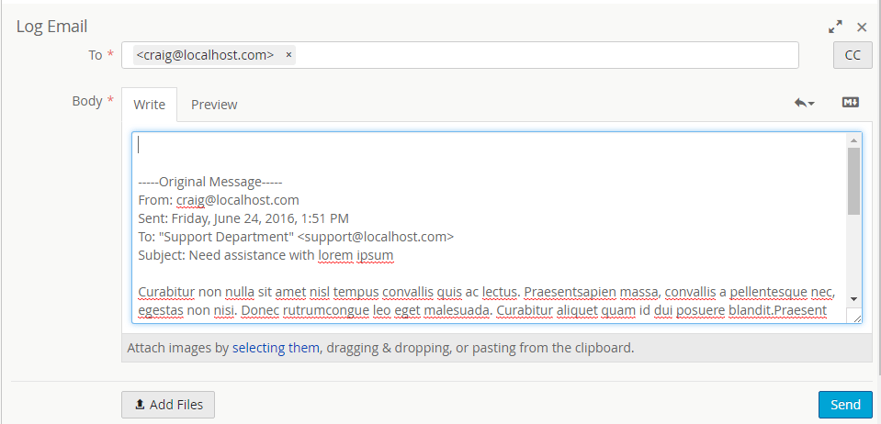
Task: Click the body text scrollbar thumb
Action: (x=853, y=180)
